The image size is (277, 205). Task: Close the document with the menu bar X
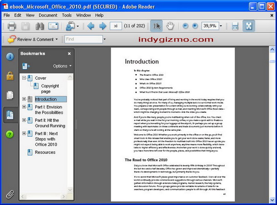tap(272, 16)
